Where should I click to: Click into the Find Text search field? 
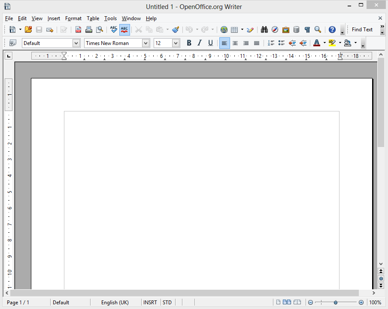point(362,30)
